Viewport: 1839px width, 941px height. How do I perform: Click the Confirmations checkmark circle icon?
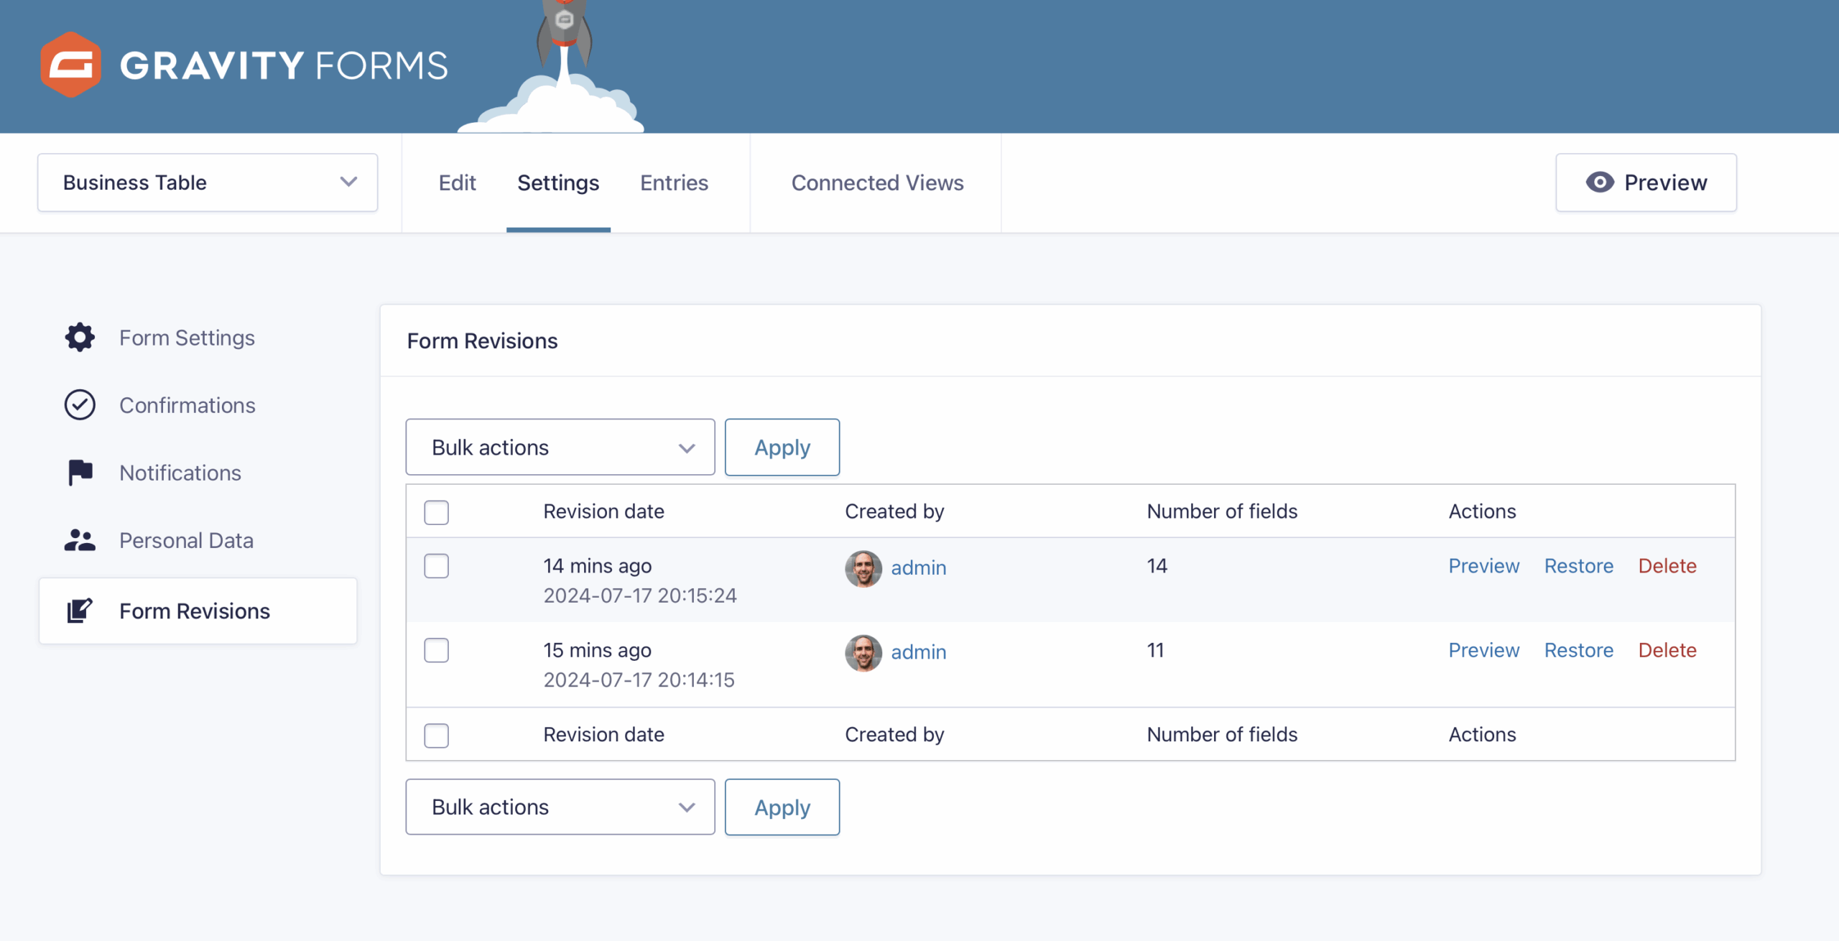pyautogui.click(x=80, y=405)
